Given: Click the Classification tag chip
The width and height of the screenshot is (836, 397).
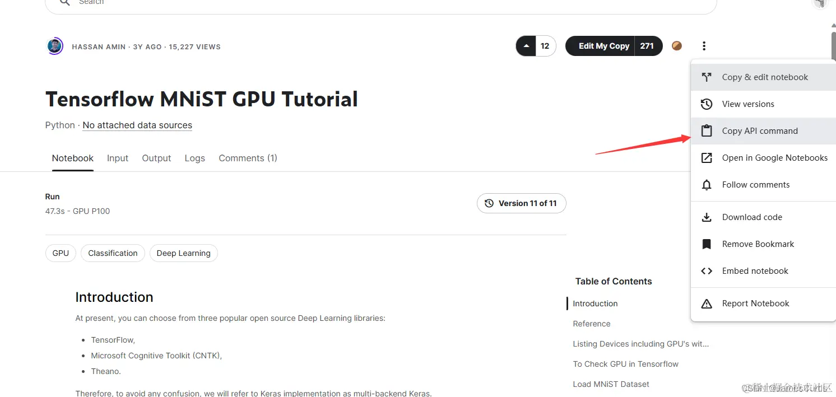Looking at the screenshot, I should tap(113, 253).
